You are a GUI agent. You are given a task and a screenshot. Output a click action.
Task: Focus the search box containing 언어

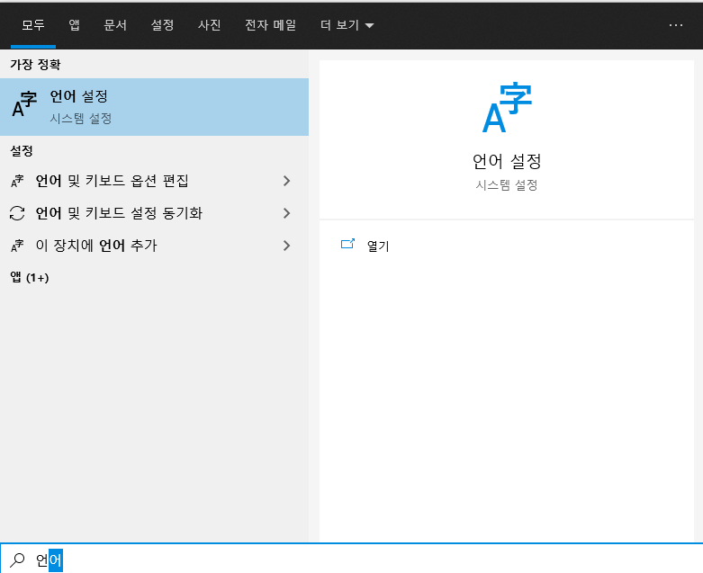[x=351, y=560]
